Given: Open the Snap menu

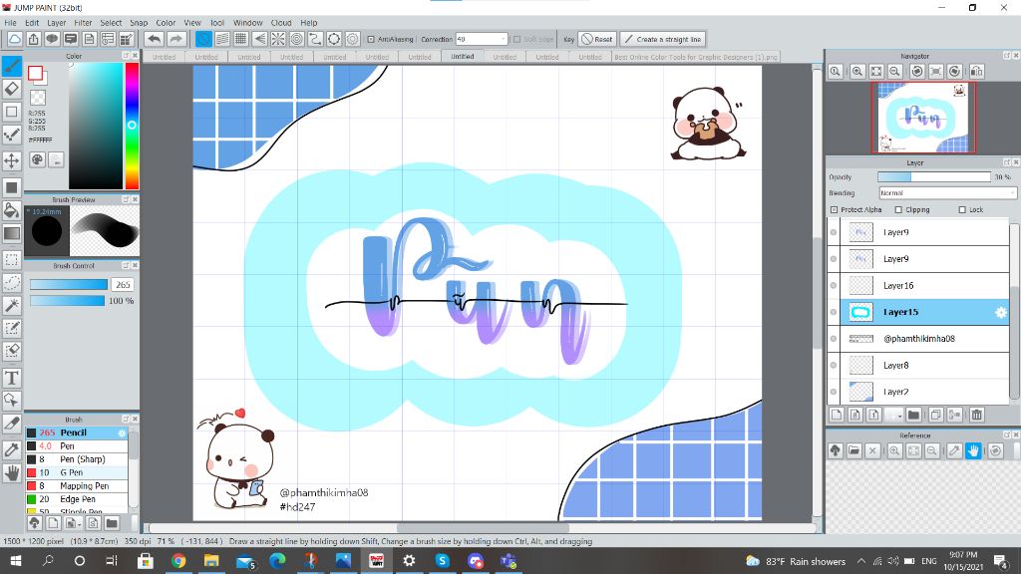Looking at the screenshot, I should tap(139, 22).
